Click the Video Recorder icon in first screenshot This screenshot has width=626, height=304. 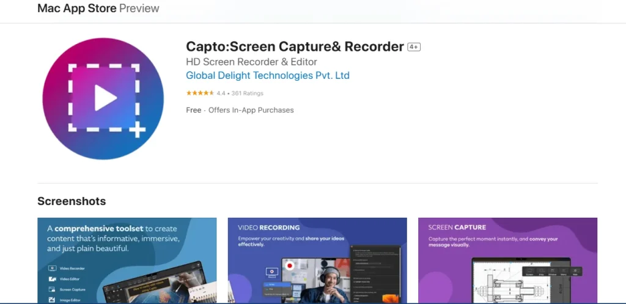(53, 269)
